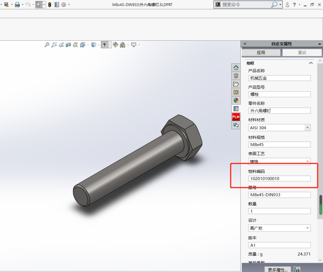Click the Rebuild traffic light icon
Screen dimensions: 323x272
point(50,4)
